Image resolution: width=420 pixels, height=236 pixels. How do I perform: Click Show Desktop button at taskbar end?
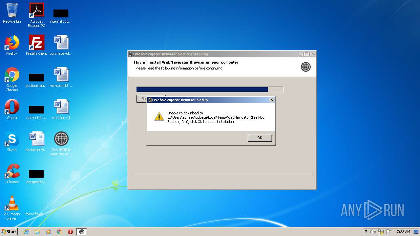coord(416,232)
